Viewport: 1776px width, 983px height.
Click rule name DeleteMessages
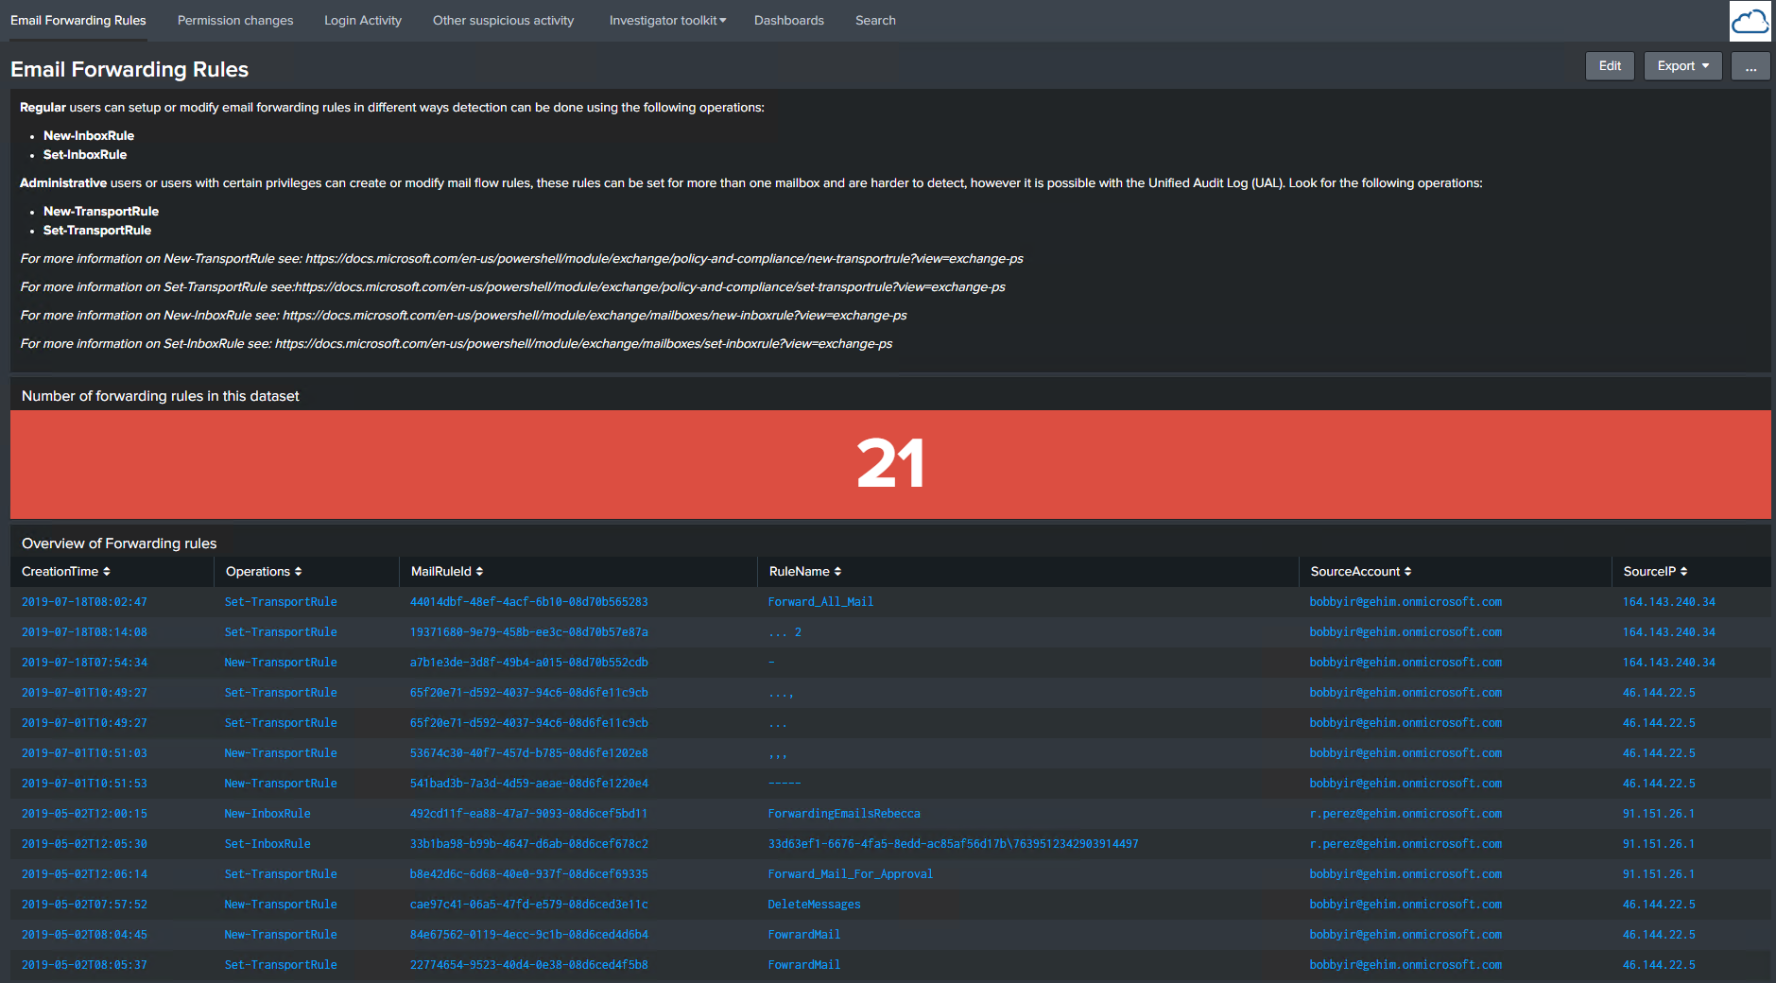click(x=815, y=905)
